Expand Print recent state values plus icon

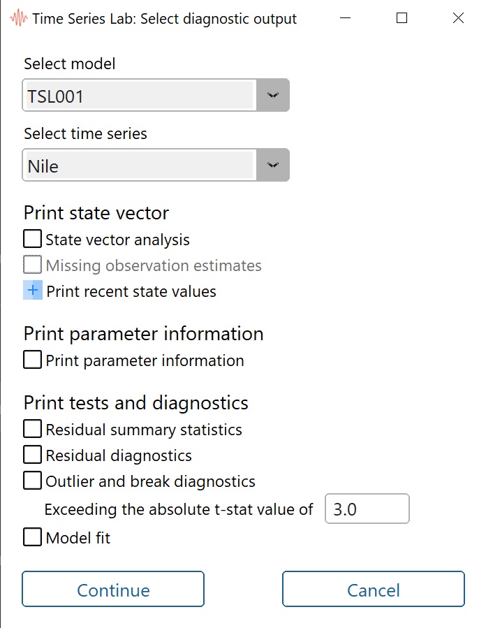33,291
